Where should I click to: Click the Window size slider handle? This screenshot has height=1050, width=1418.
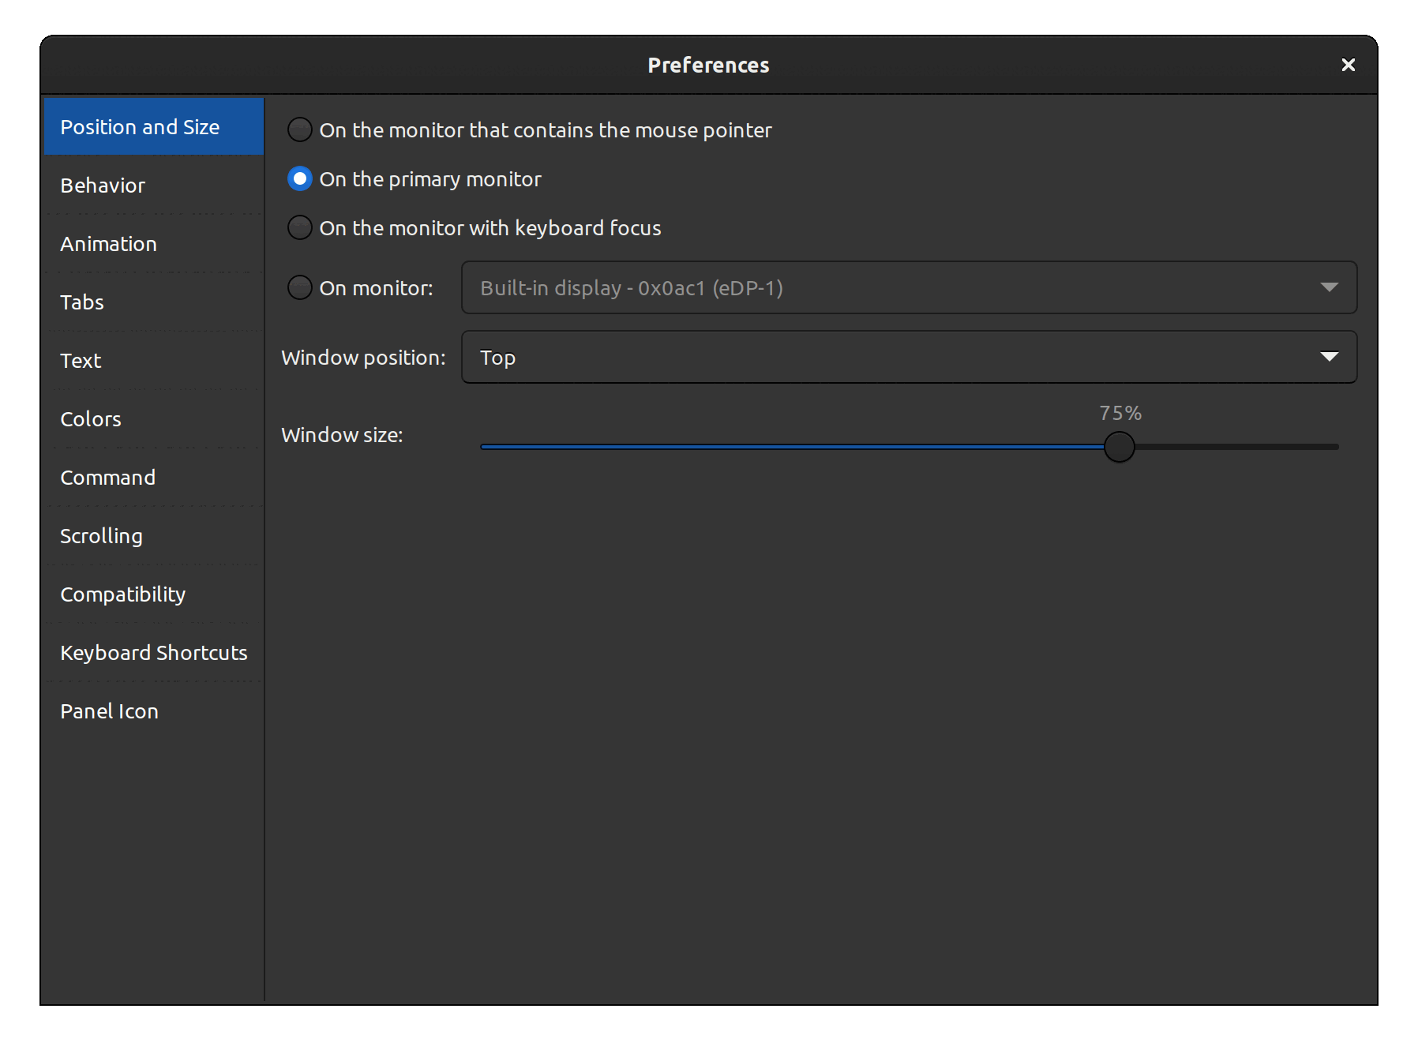(x=1119, y=447)
